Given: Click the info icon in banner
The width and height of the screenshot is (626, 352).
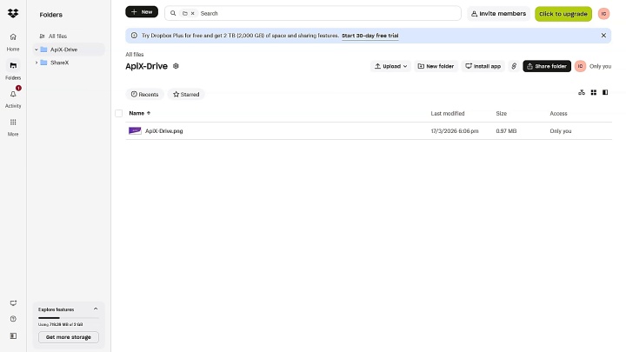Looking at the screenshot, I should coord(134,36).
